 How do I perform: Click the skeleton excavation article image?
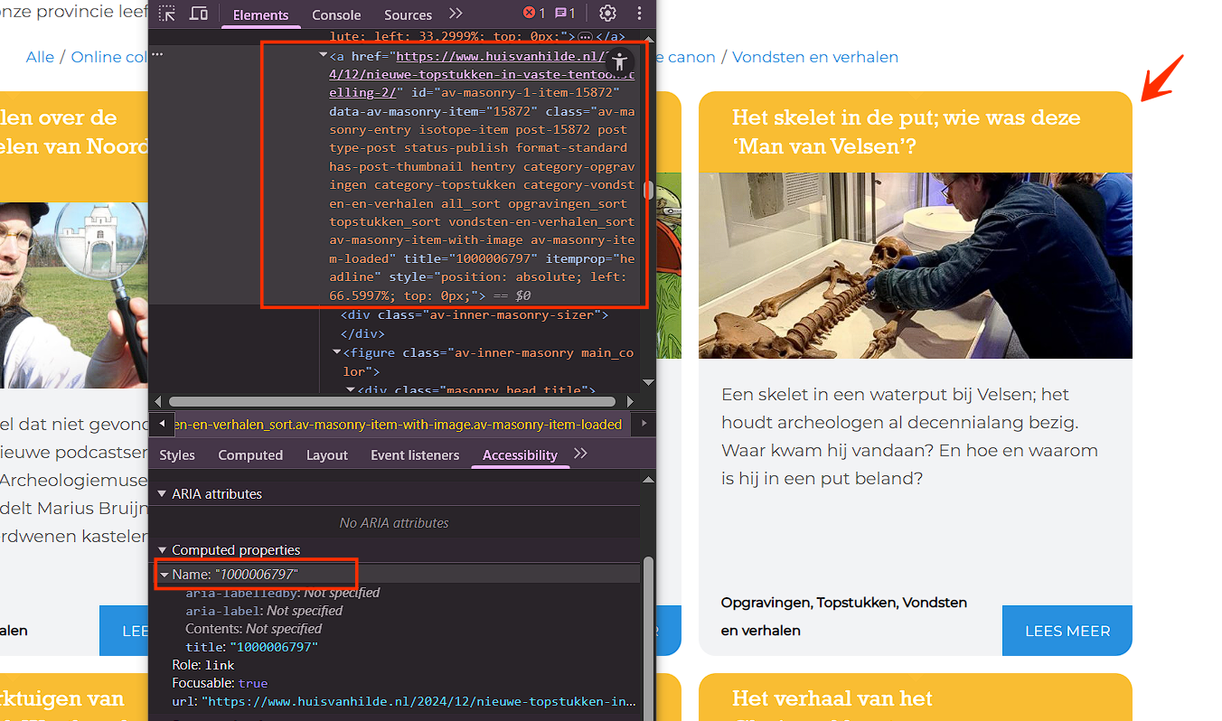(x=915, y=266)
